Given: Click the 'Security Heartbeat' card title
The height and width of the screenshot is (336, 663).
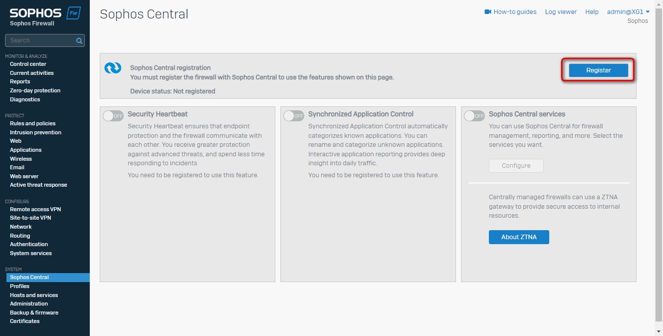Looking at the screenshot, I should [158, 114].
